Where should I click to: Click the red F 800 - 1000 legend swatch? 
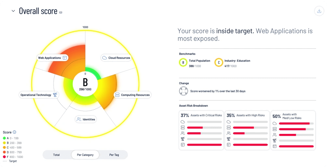tap(4, 157)
